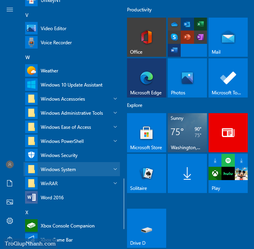Open the Office tile
254x249 pixels.
(146, 37)
